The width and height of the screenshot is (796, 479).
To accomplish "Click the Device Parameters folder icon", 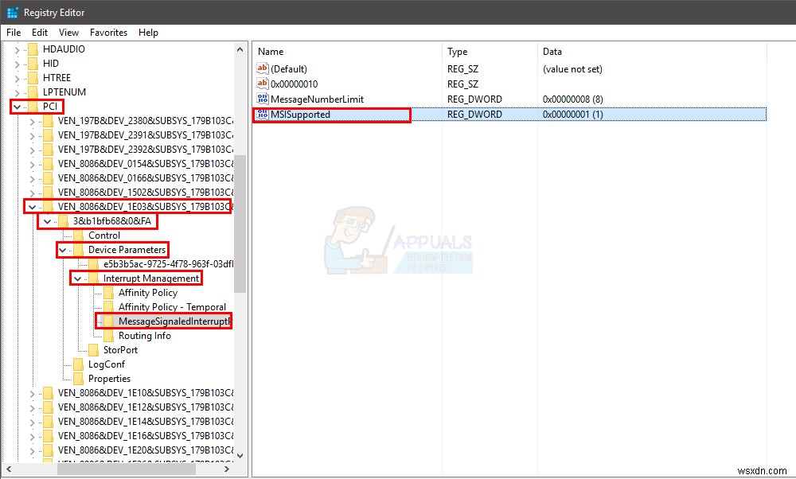I will pyautogui.click(x=79, y=250).
